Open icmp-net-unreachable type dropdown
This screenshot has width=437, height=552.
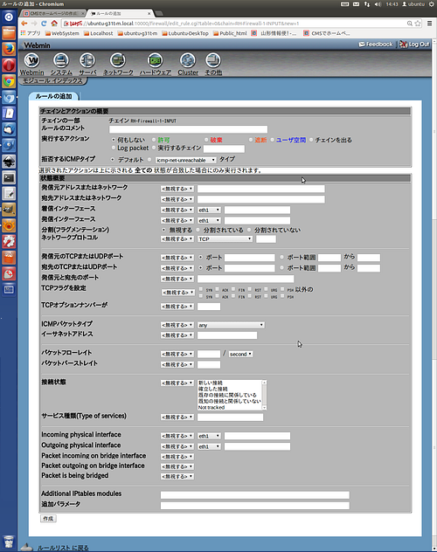[185, 160]
